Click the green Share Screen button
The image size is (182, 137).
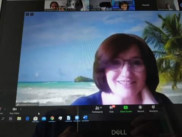[126, 109]
